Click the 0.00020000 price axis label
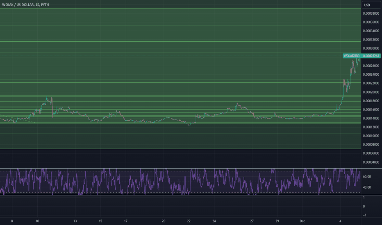This screenshot has width=382, height=225. point(371,92)
